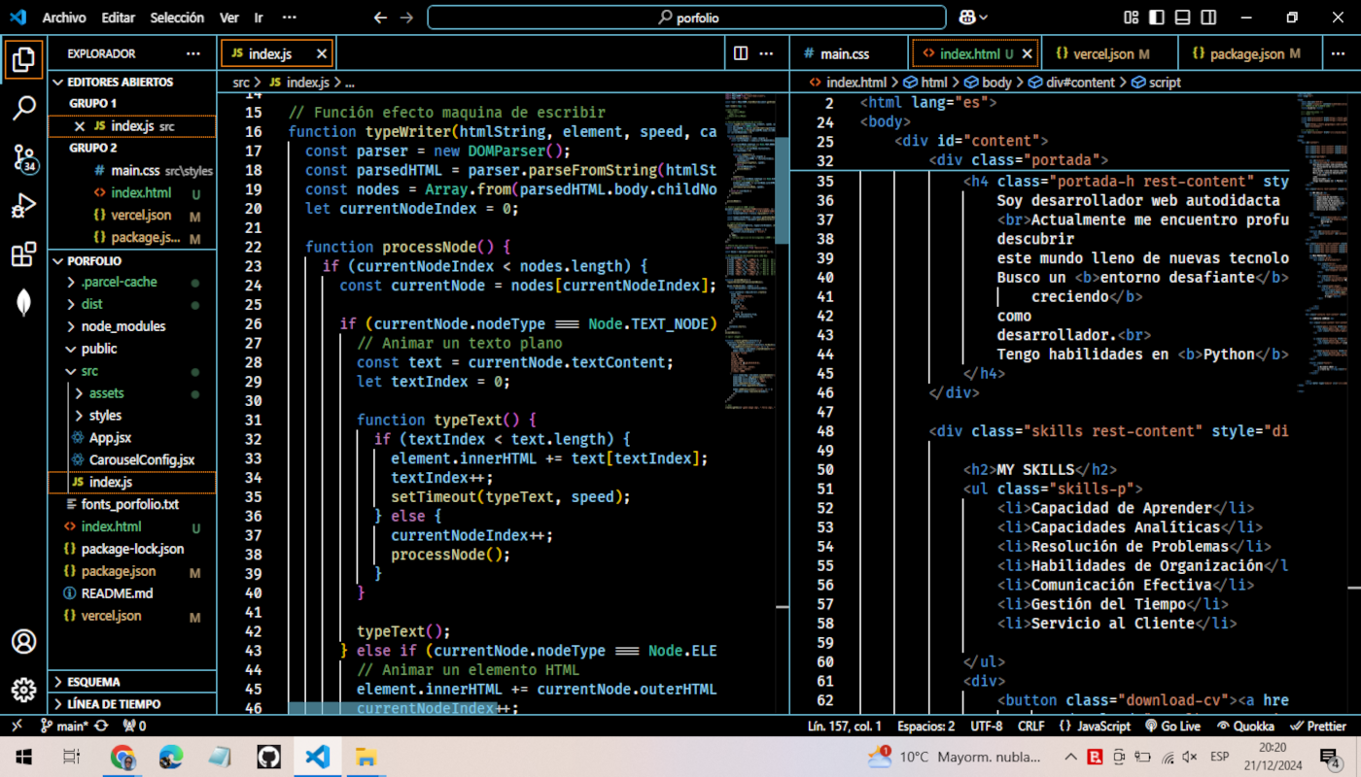The width and height of the screenshot is (1361, 777).
Task: Switch to the main.css tab
Action: coord(850,53)
